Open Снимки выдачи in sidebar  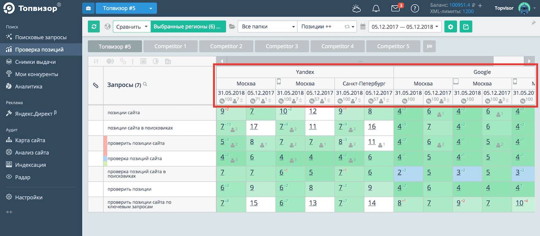click(x=41, y=62)
